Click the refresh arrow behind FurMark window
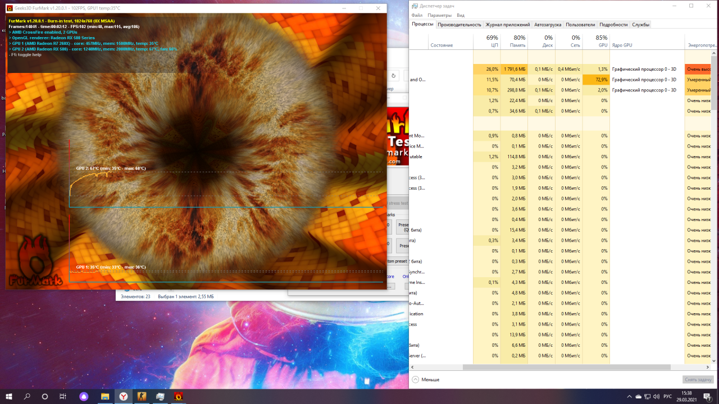 [x=394, y=76]
